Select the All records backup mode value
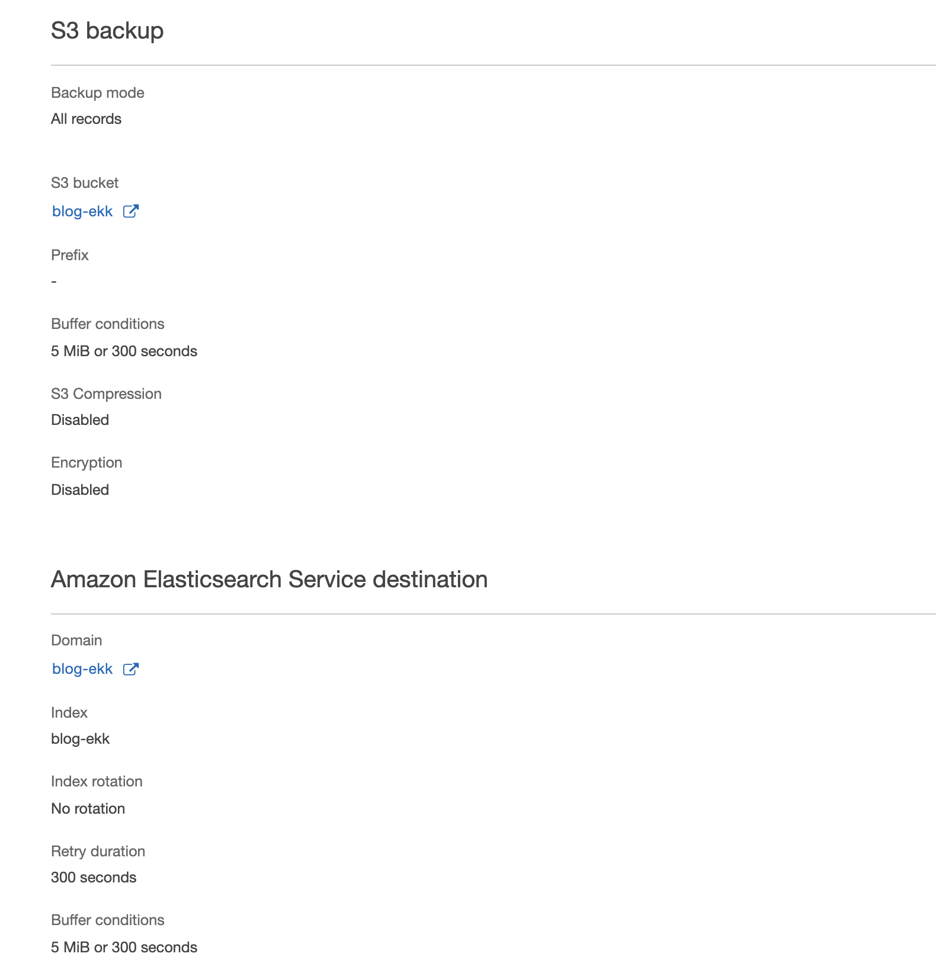Screen dimensions: 936x979 click(86, 119)
